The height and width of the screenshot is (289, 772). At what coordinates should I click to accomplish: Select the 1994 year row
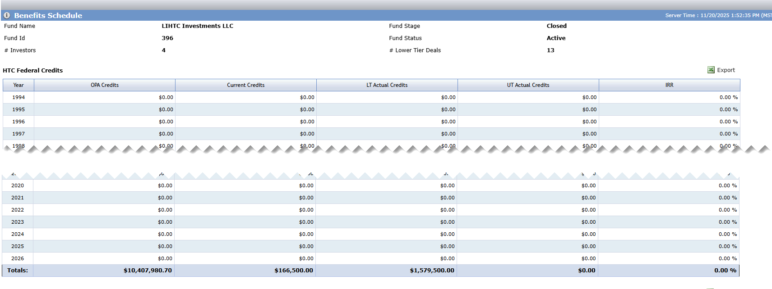coord(371,97)
